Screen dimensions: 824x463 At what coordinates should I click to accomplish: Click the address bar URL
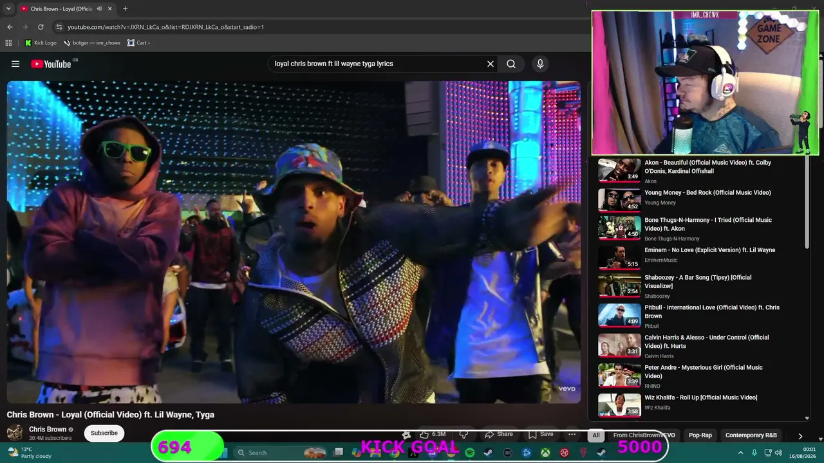(165, 27)
